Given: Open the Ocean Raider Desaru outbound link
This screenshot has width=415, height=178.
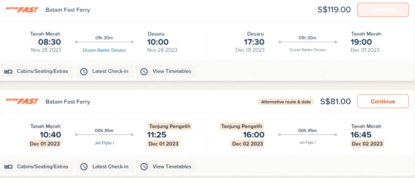Looking at the screenshot, I should pos(104,50).
